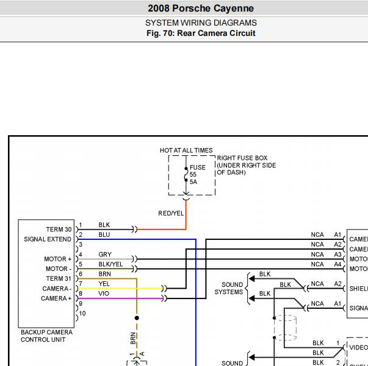This screenshot has height=366, width=368.
Task: Click the vertical "BRN" label on dashed wire
Action: [x=133, y=339]
